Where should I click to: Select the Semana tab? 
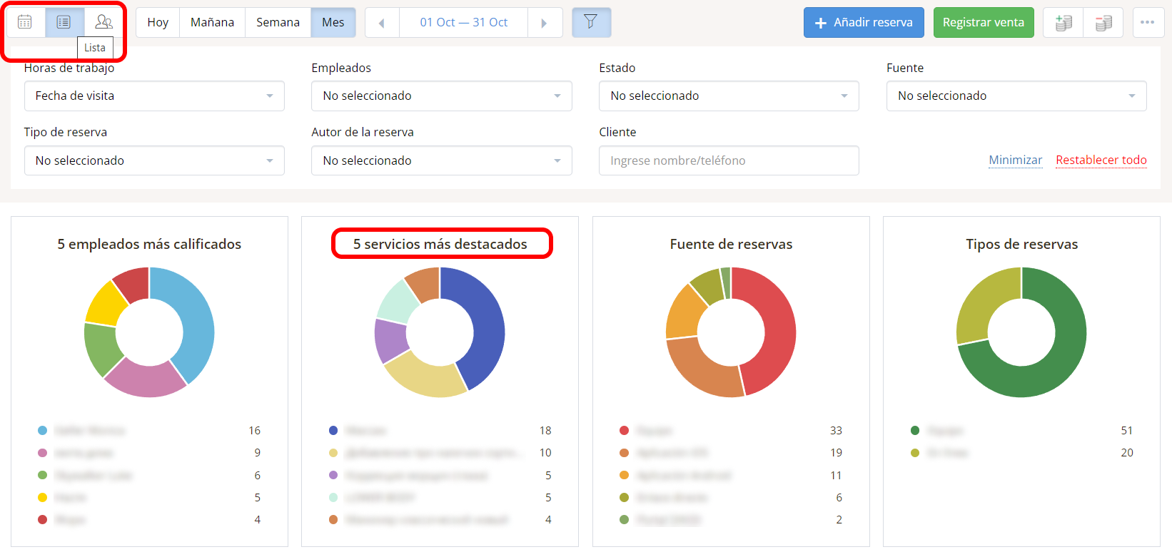[x=278, y=22]
